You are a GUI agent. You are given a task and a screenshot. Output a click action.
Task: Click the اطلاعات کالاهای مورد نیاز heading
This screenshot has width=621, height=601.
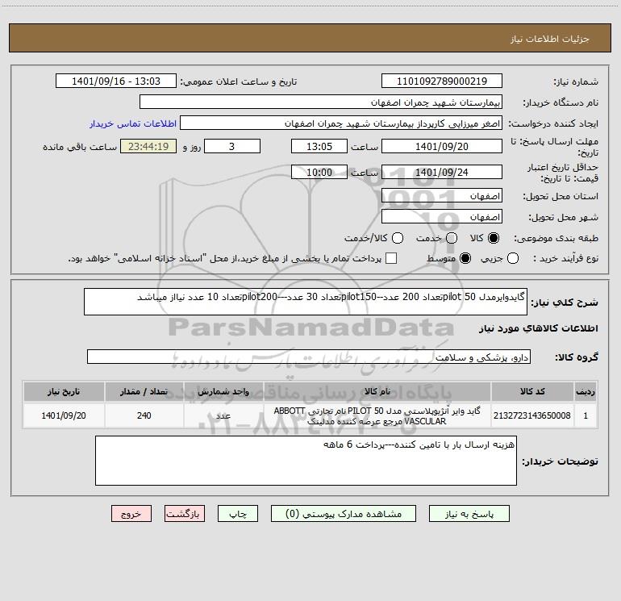pos(539,328)
